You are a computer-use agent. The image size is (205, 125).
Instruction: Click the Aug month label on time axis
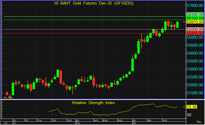pyautogui.click(x=78, y=122)
